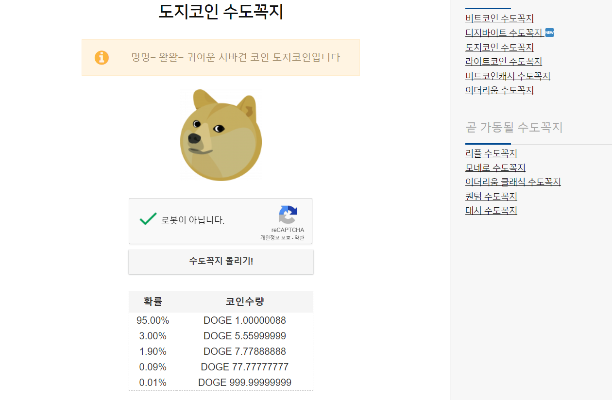Open the 라이트코인 수도꼭지 link
This screenshot has height=400, width=612.
click(x=502, y=62)
